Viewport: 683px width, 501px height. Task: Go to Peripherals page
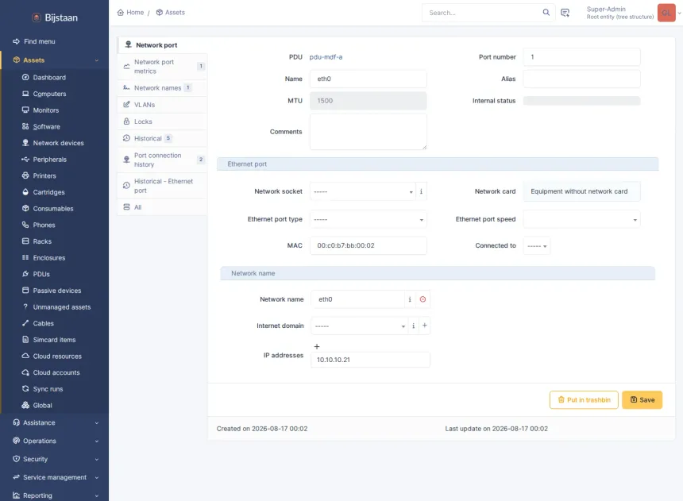click(50, 160)
